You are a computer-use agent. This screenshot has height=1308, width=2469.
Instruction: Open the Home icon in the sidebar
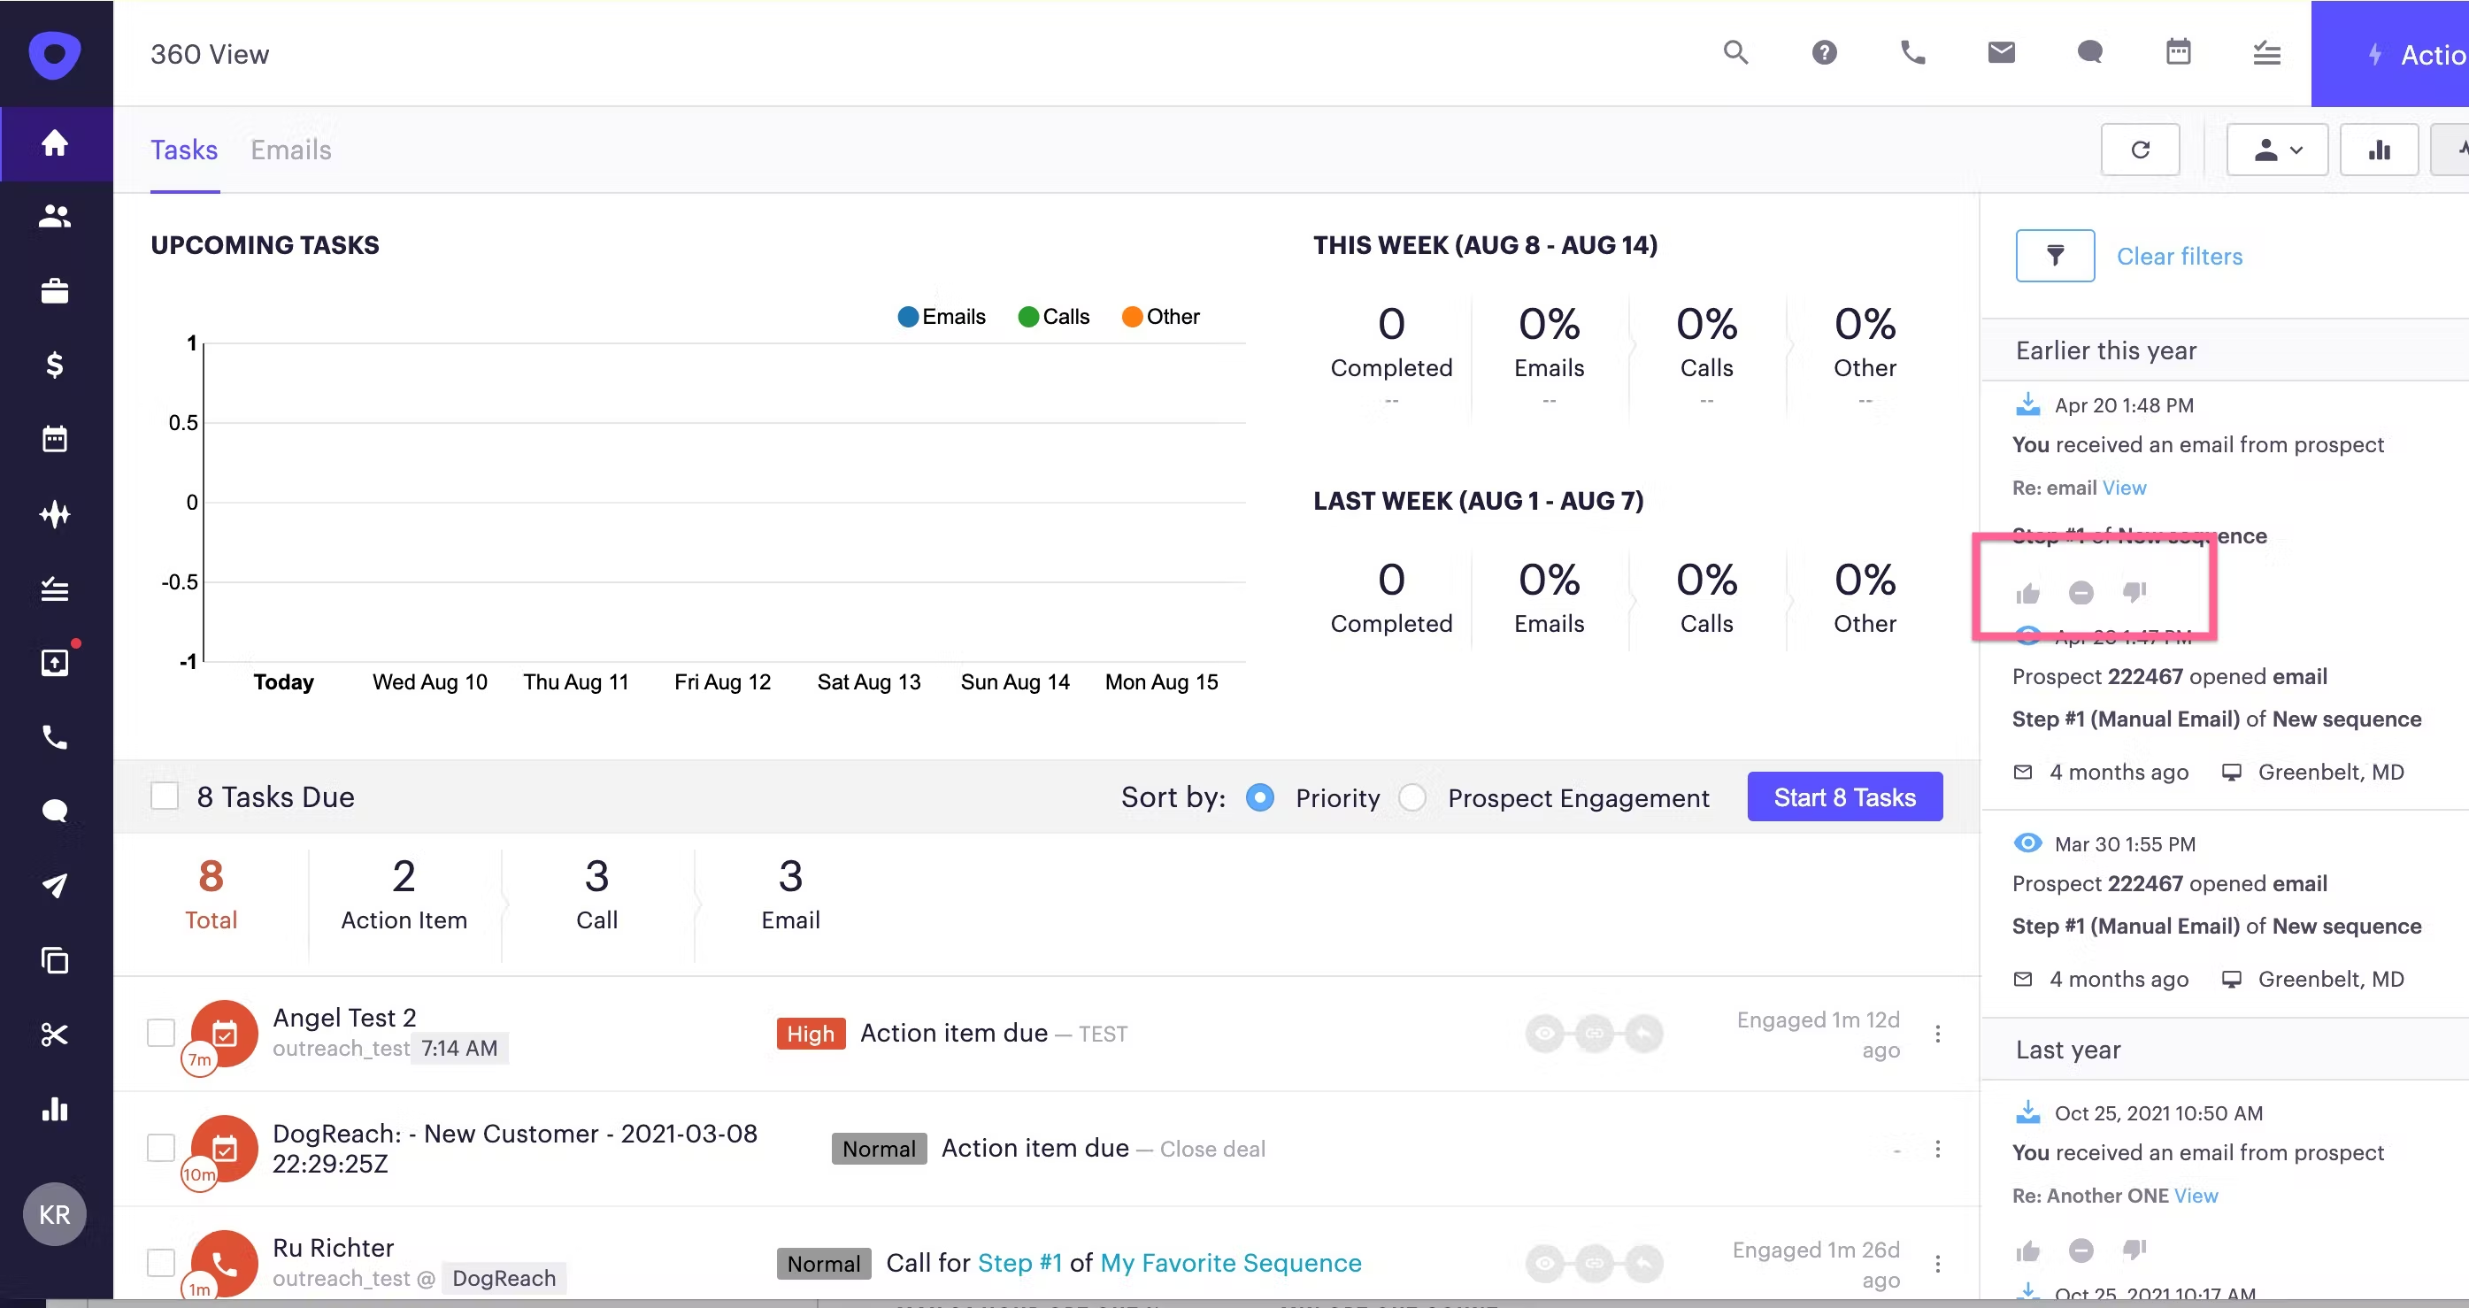(55, 142)
